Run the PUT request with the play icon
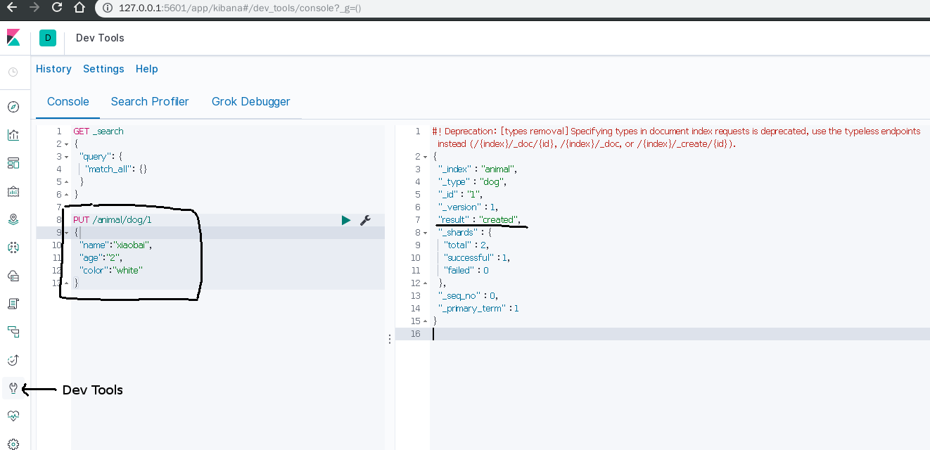 (x=345, y=220)
